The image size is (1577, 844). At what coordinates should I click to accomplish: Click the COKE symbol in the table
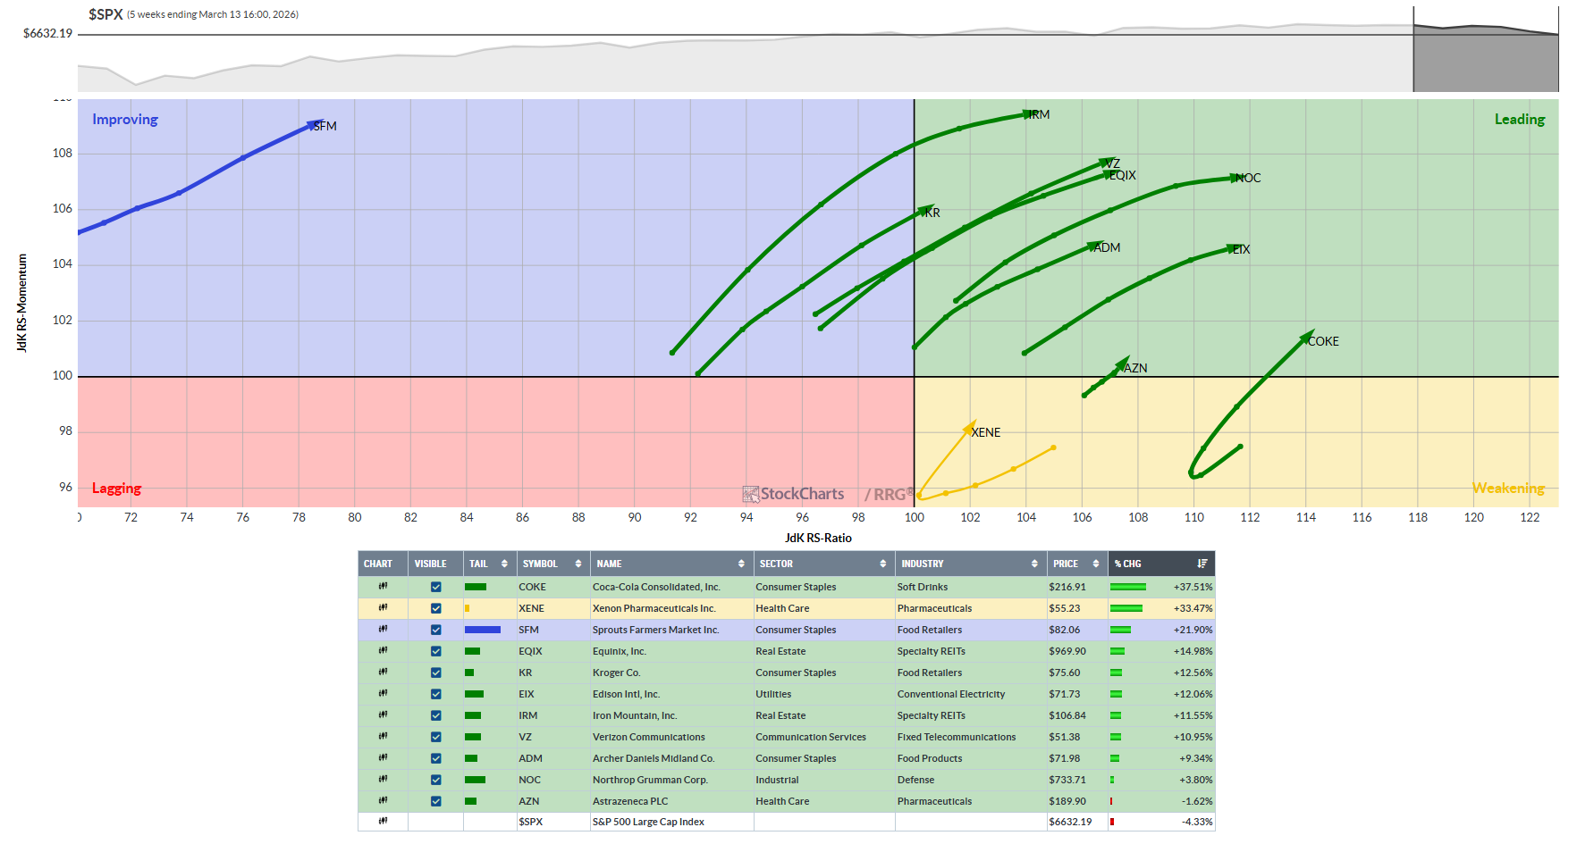532,587
